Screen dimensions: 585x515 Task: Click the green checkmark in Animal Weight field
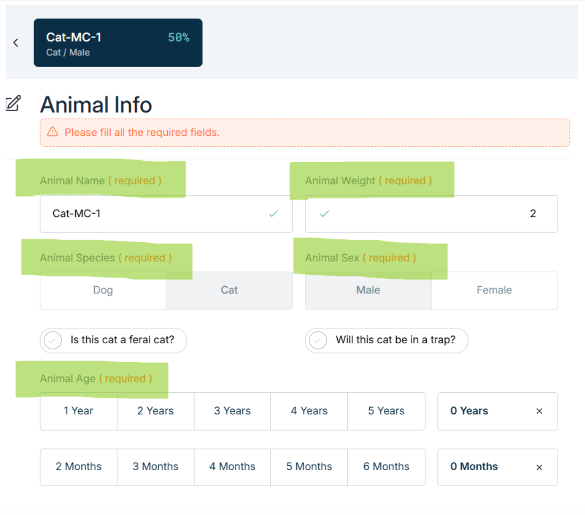tap(324, 214)
